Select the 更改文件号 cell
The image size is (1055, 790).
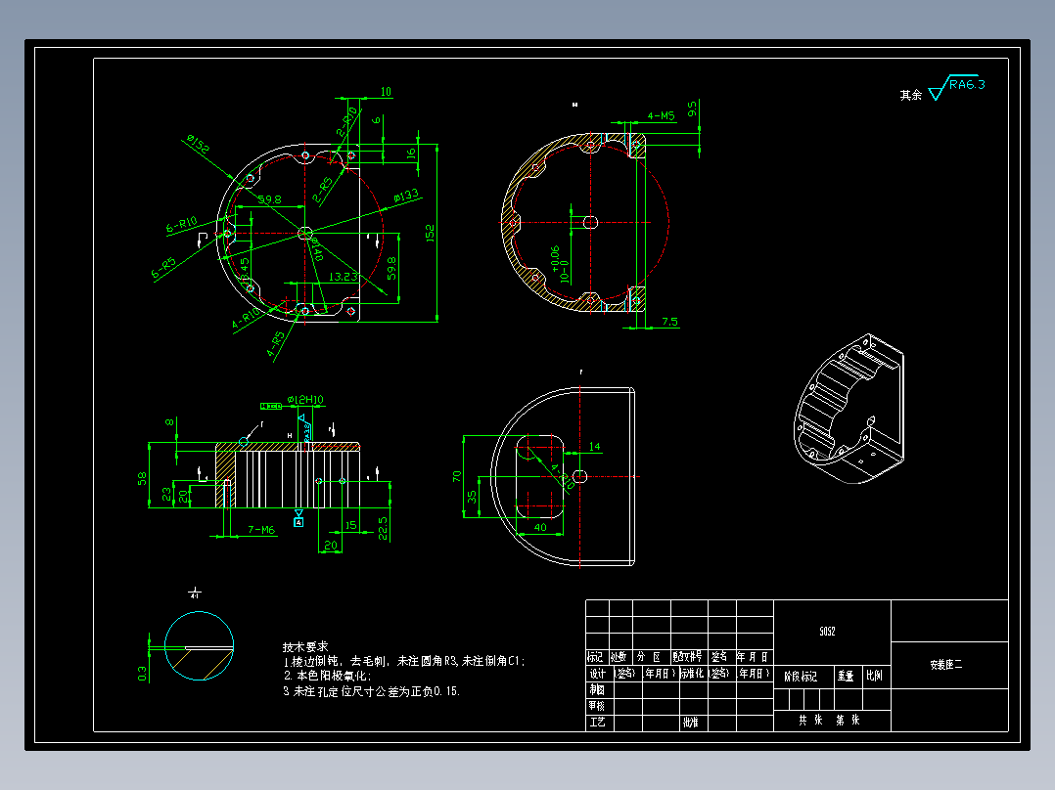coord(688,657)
